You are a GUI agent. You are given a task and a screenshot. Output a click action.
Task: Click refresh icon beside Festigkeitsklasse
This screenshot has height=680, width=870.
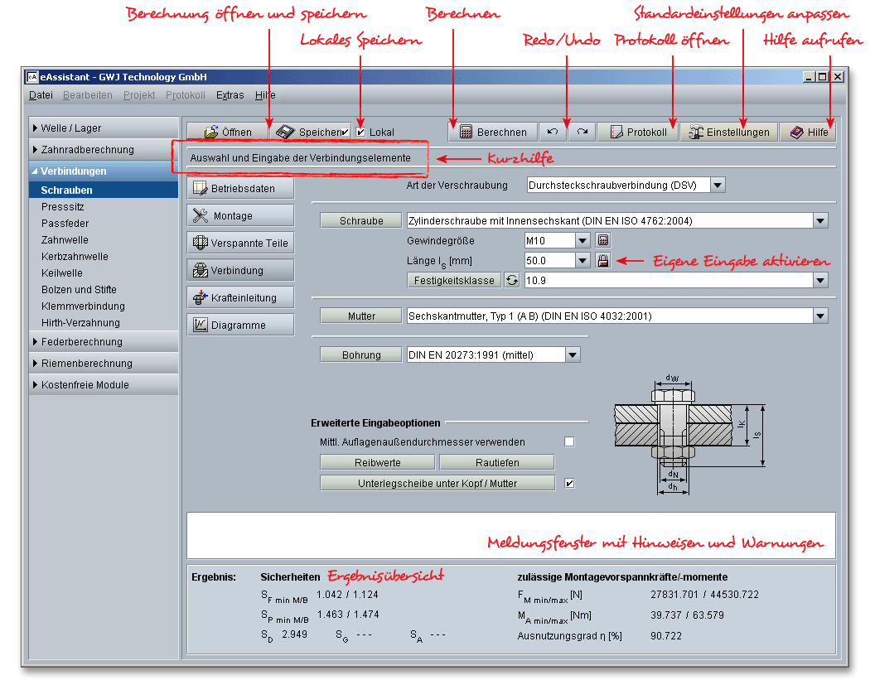[512, 281]
